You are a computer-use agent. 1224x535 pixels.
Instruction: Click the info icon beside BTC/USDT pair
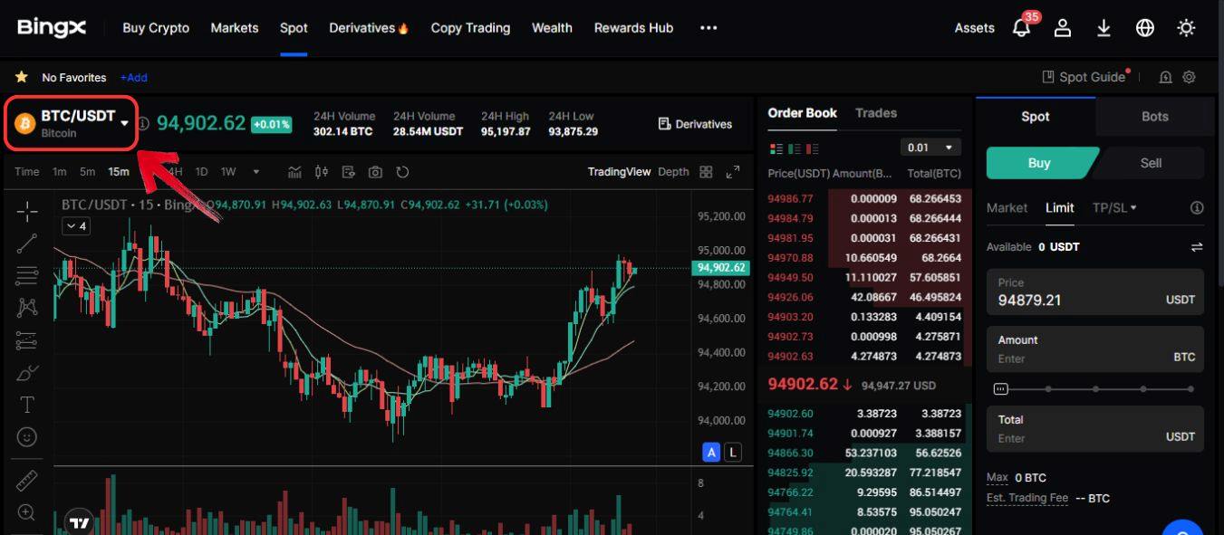point(143,123)
